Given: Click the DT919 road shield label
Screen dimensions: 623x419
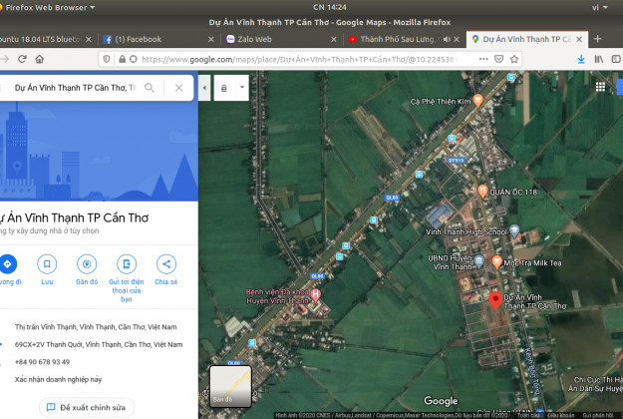Looking at the screenshot, I should (456, 161).
